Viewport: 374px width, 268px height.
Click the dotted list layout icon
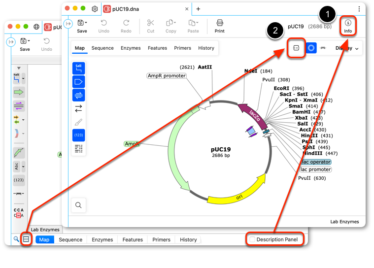(x=78, y=149)
